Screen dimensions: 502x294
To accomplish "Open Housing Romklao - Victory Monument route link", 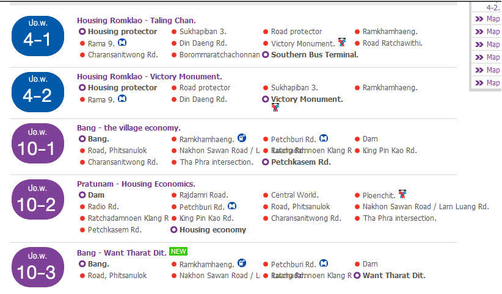I will coord(150,76).
